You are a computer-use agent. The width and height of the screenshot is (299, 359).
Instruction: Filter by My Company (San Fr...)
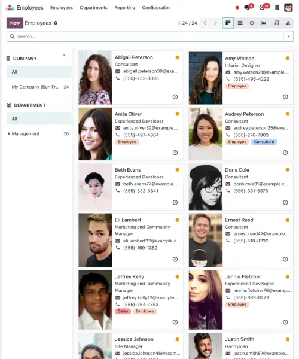coord(39,87)
